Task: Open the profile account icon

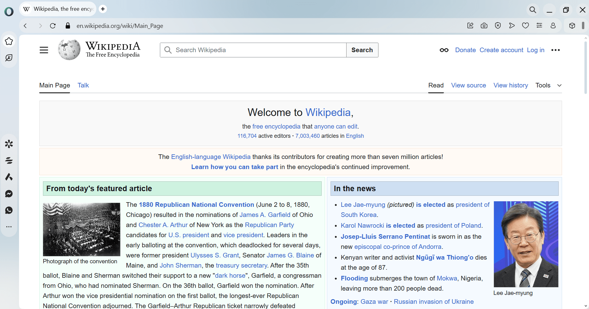Action: pyautogui.click(x=553, y=25)
